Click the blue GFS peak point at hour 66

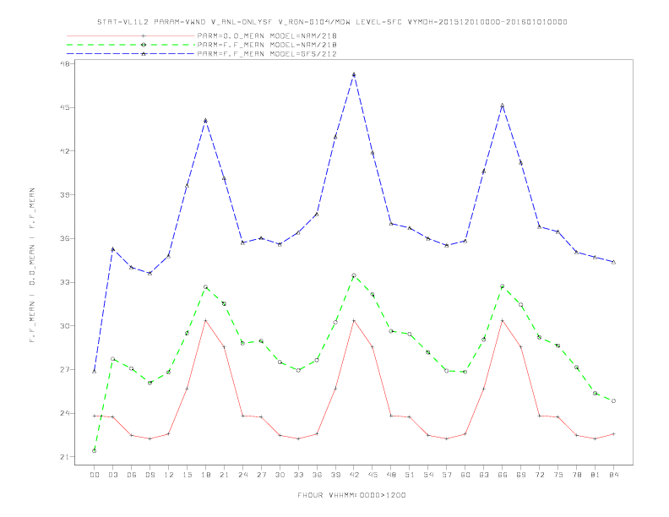(x=503, y=105)
